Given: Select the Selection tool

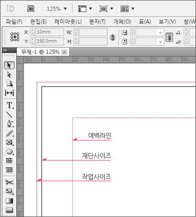Looking at the screenshot, I should (9, 65).
